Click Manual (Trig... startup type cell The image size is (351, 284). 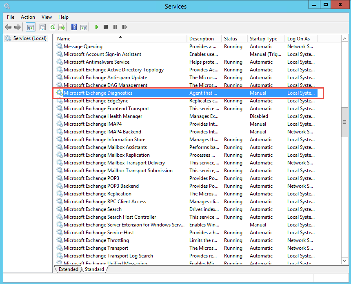[x=265, y=54]
